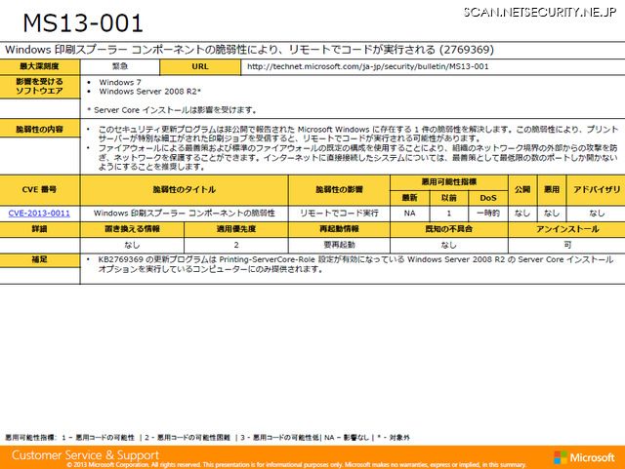This screenshot has width=625, height=469.
Task: Click the priority value 2 cell
Action: (236, 245)
